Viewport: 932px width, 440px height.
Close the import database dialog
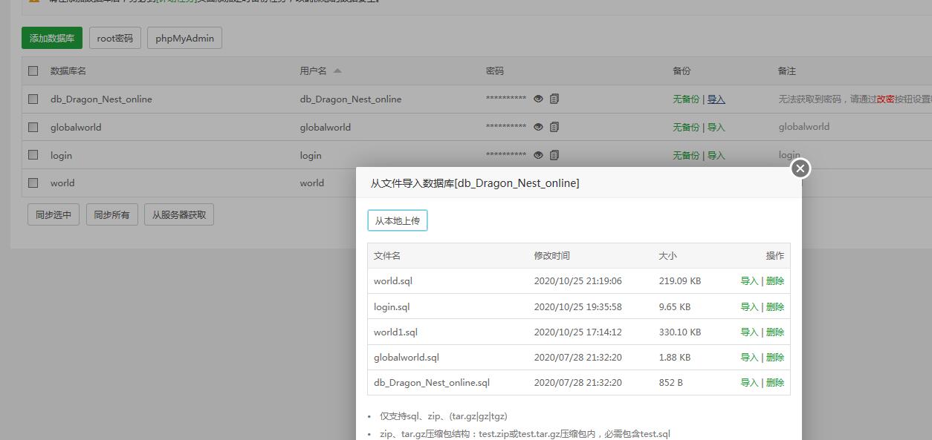pos(800,168)
